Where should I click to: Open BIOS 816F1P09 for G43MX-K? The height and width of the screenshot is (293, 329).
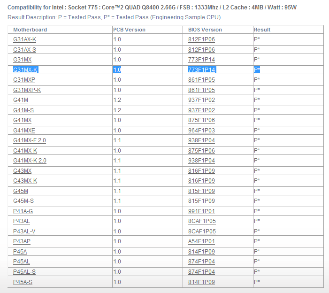click(201, 180)
